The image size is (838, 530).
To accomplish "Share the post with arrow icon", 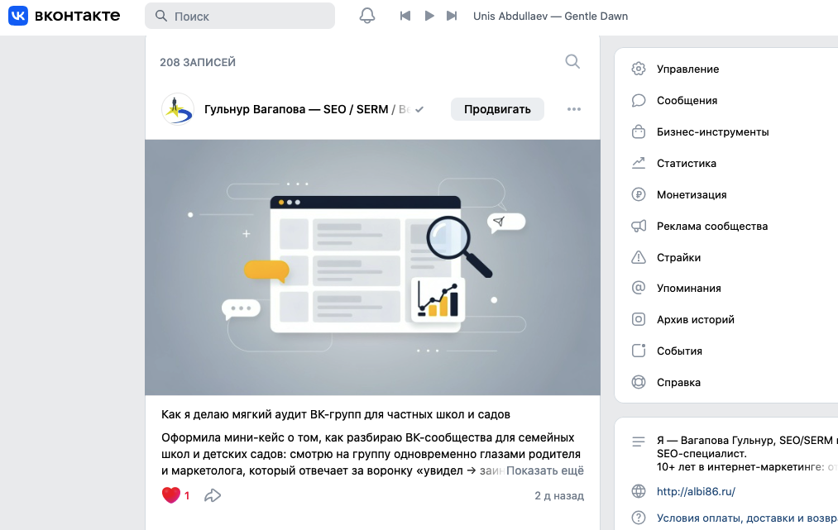I will pos(213,495).
